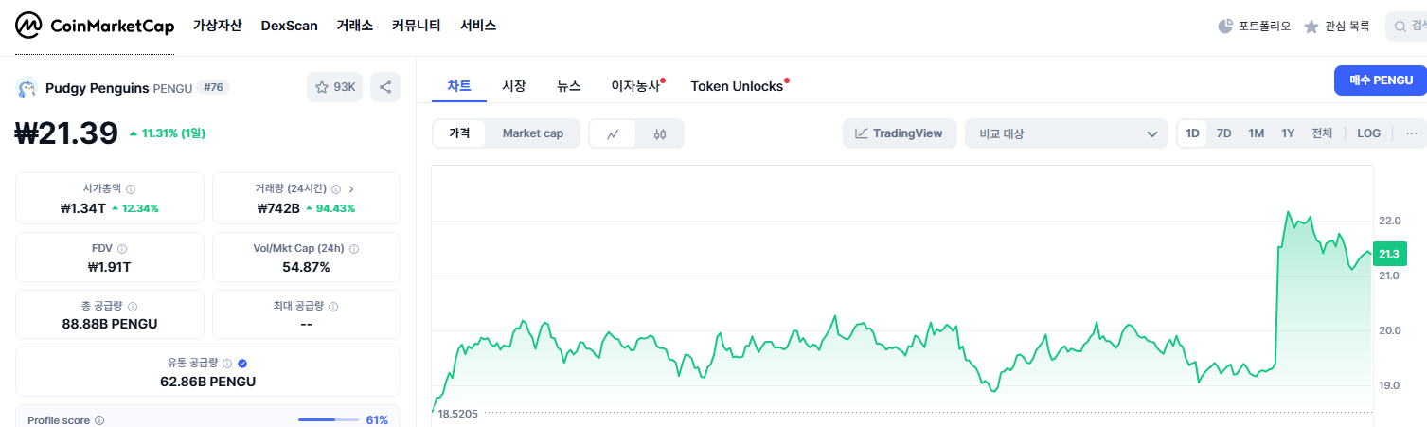Click the ₩1.34T market cap value
1427x427 pixels.
83,208
